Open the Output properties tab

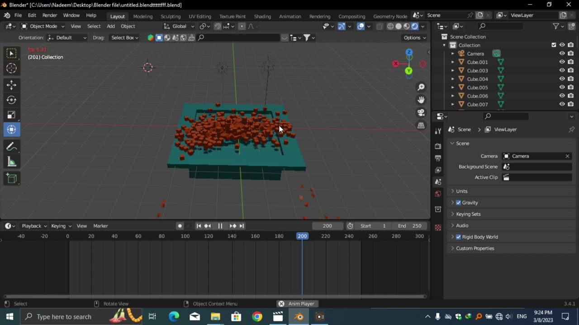[438, 158]
